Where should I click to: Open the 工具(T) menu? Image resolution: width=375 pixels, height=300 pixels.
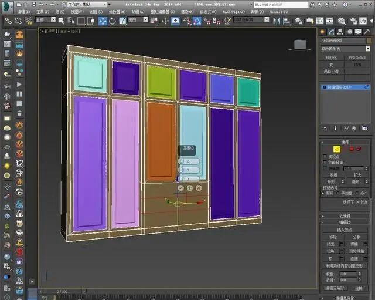(x=43, y=12)
